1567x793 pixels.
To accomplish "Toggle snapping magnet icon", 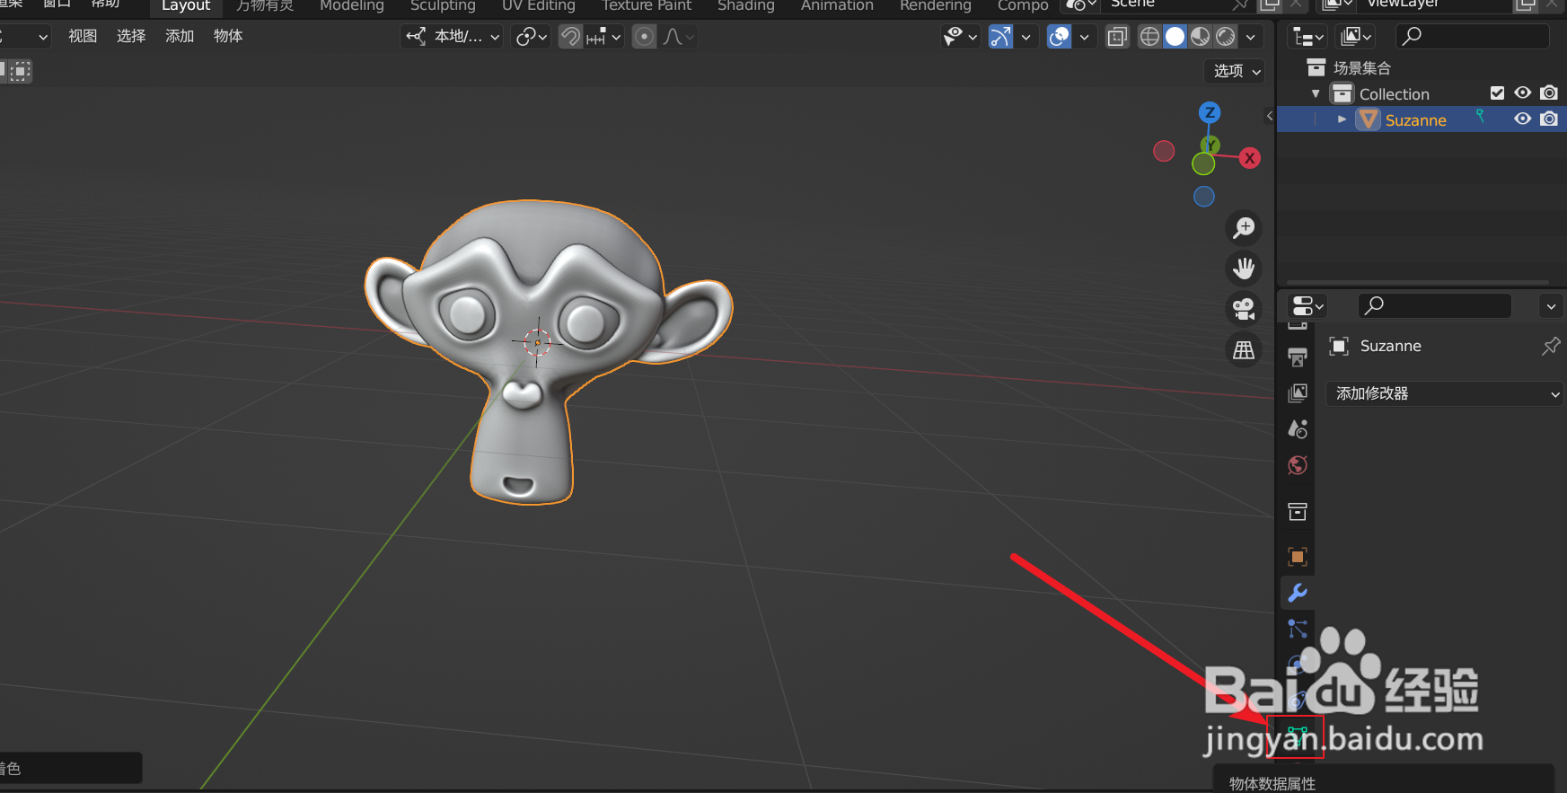I will [x=570, y=37].
